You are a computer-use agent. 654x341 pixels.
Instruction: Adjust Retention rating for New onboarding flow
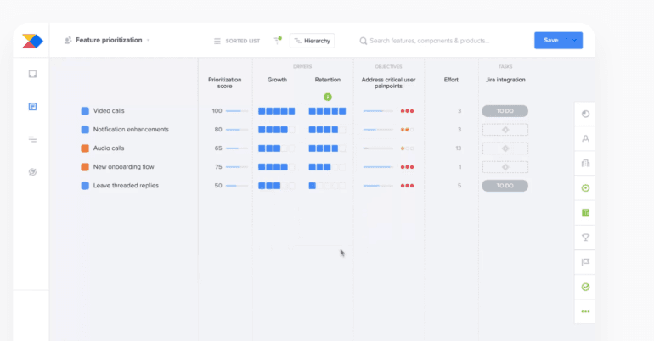coord(327,167)
